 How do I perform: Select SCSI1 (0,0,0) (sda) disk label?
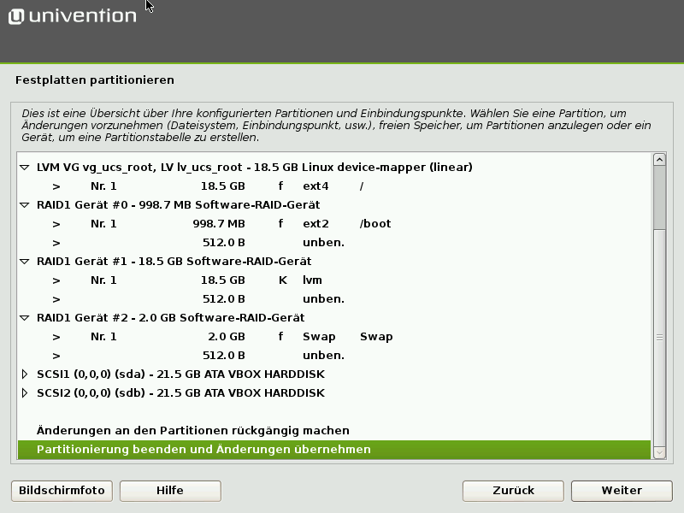pos(180,374)
